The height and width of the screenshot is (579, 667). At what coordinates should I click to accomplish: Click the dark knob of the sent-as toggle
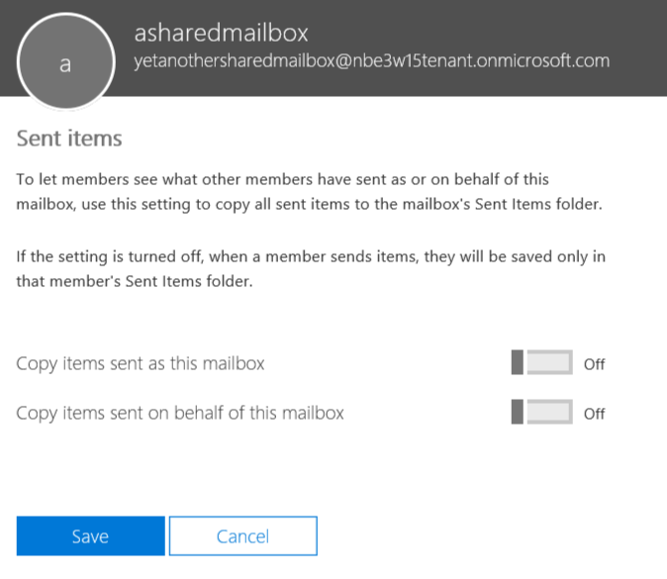(x=516, y=363)
